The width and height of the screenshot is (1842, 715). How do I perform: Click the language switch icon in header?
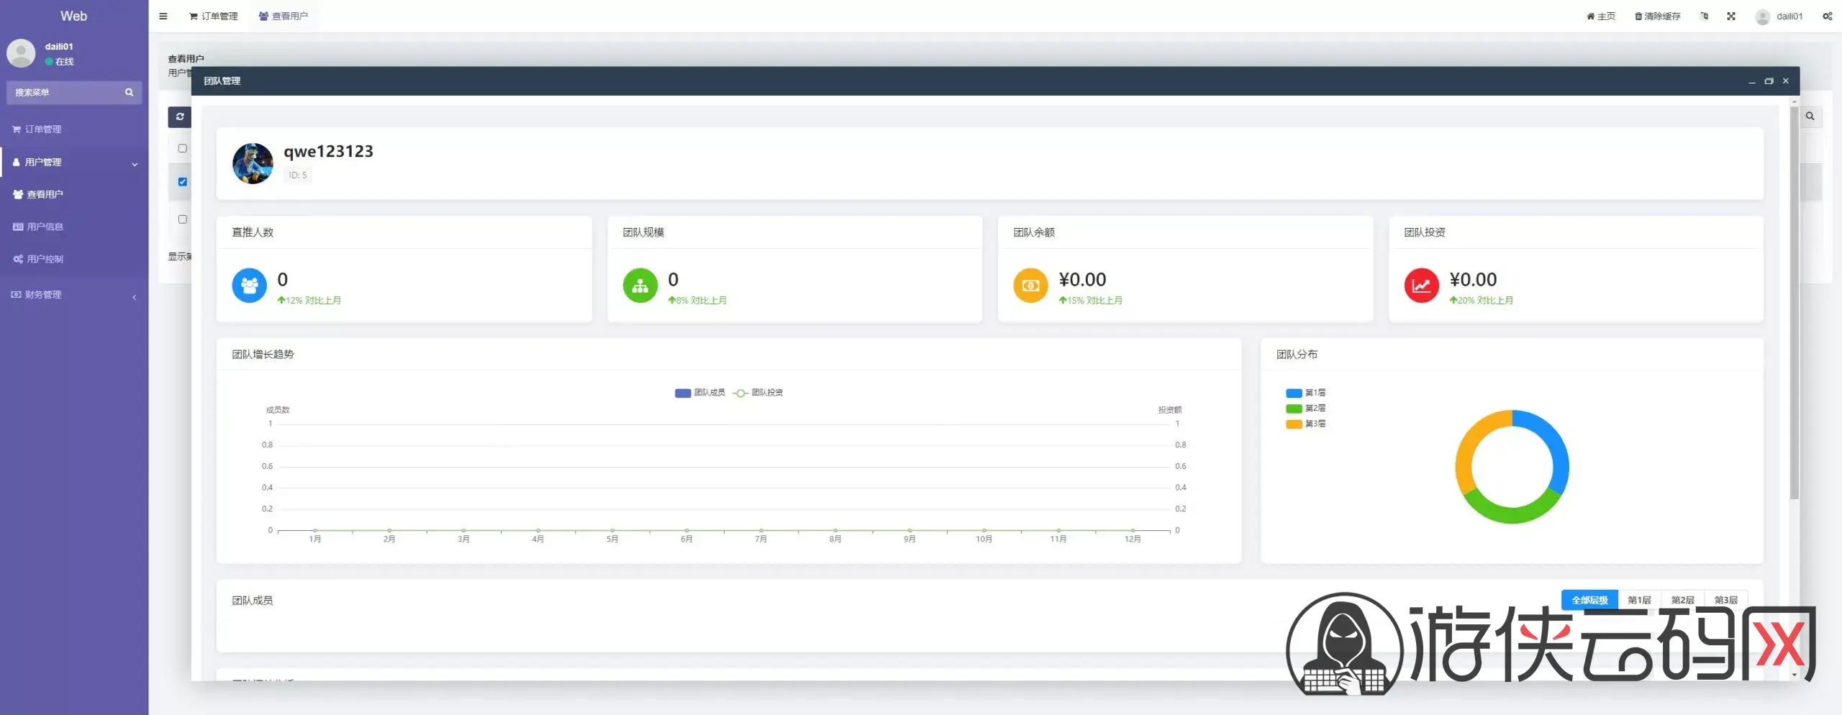coord(1704,16)
